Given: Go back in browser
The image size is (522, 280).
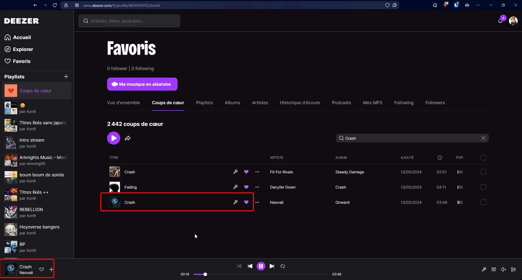Looking at the screenshot, I should pyautogui.click(x=35, y=5).
